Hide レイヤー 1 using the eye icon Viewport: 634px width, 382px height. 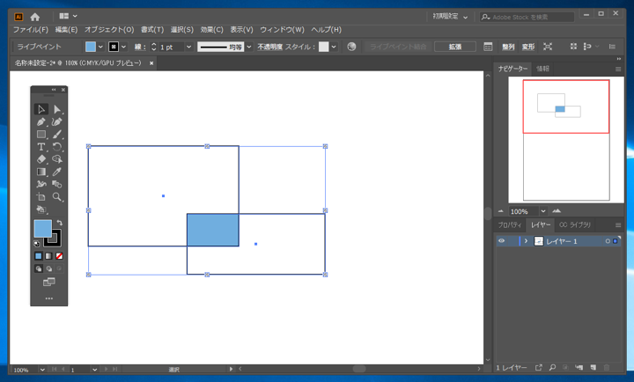502,241
